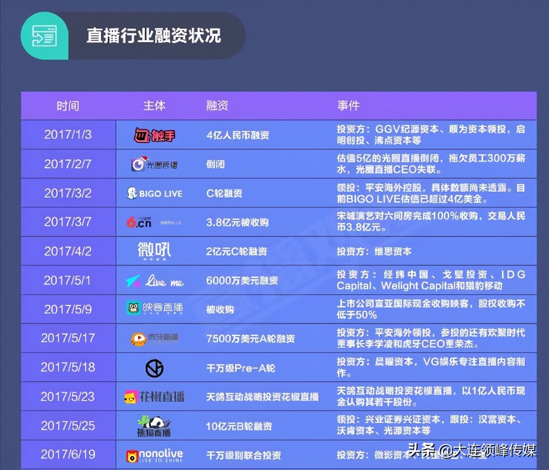Click event text about 1亿人民币现金认购

coord(431,397)
